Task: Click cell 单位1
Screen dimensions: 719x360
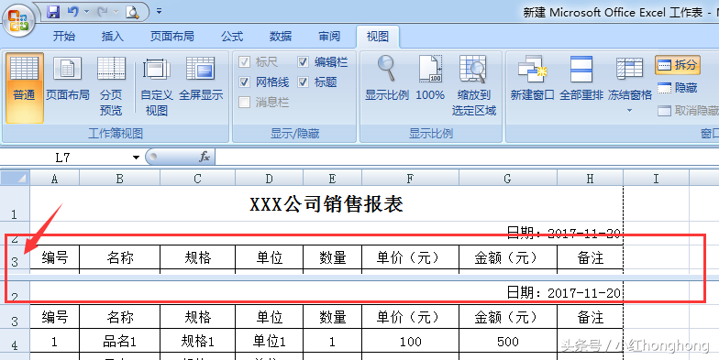Action: [270, 341]
